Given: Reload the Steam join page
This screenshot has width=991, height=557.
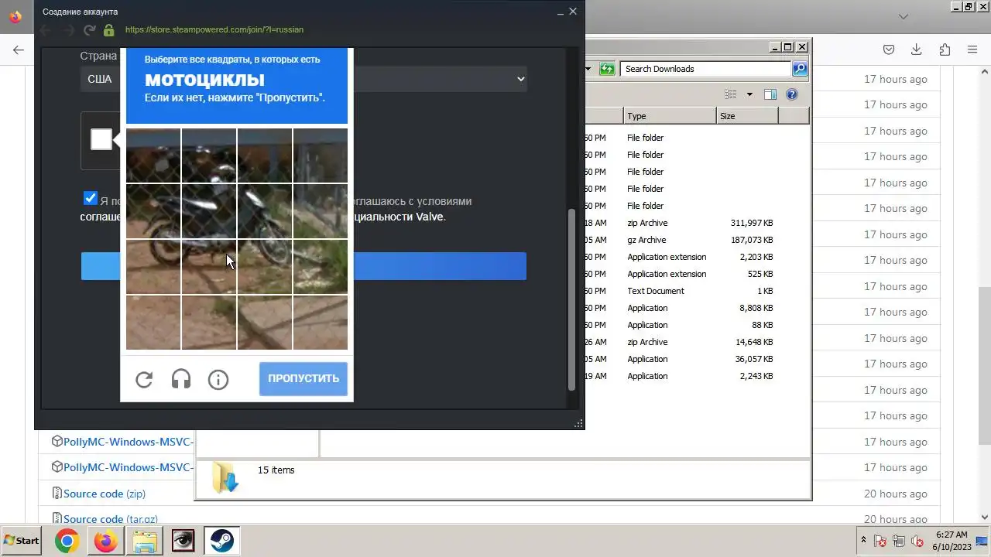Looking at the screenshot, I should [x=90, y=30].
